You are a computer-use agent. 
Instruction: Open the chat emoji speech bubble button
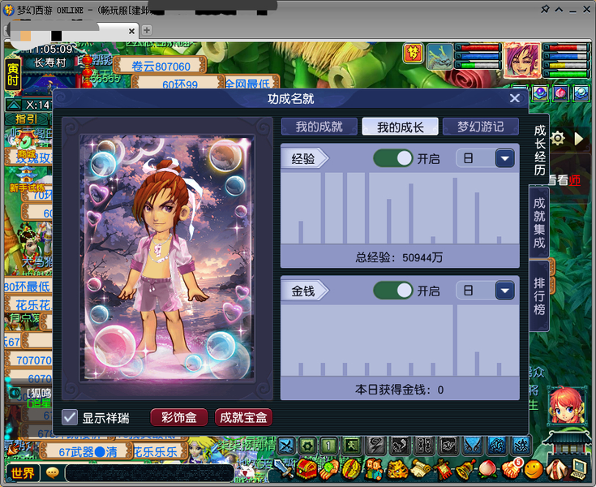click(53, 473)
